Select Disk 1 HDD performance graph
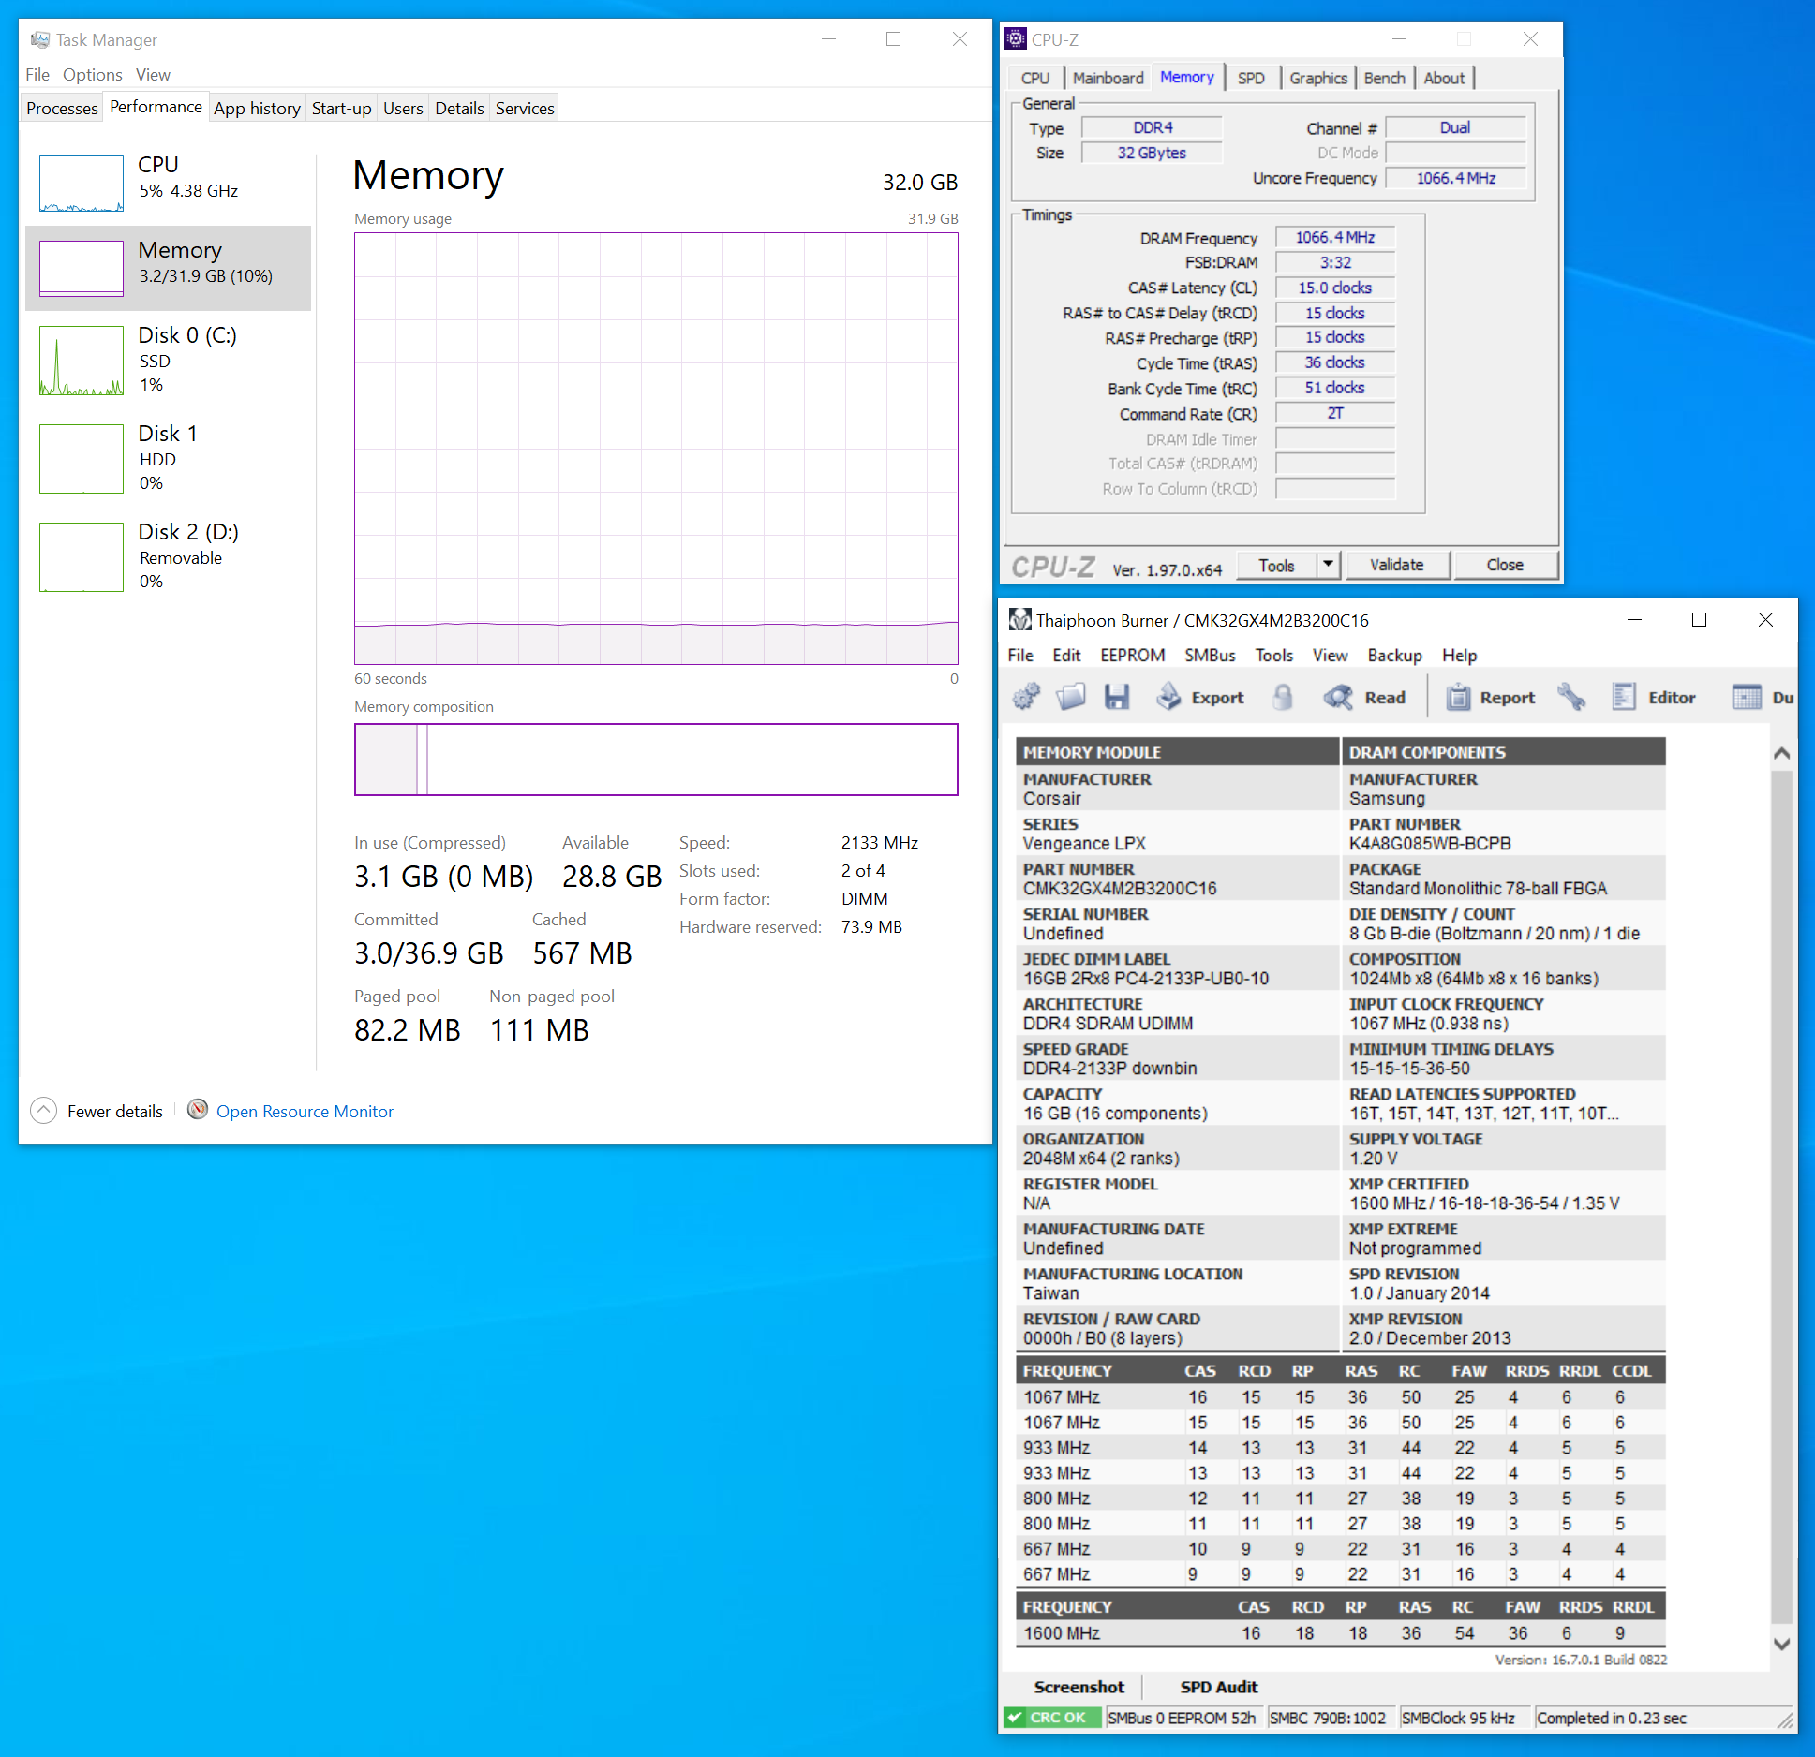The height and width of the screenshot is (1757, 1815). (x=82, y=459)
